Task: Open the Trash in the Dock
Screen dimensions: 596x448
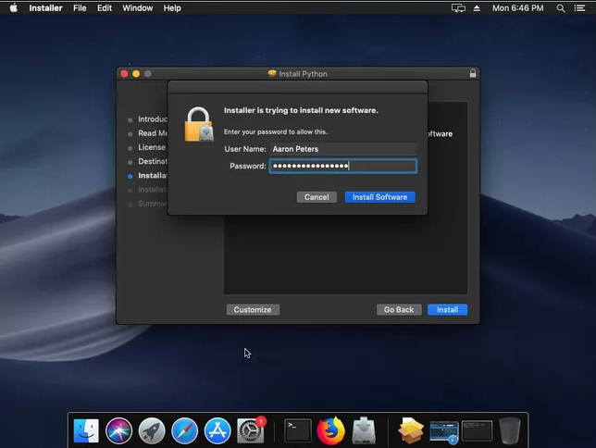Action: tap(509, 430)
